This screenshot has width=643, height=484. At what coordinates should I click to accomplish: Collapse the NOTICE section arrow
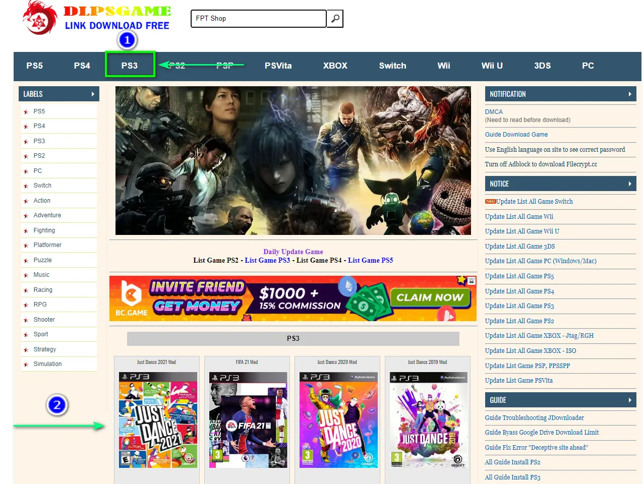[630, 184]
